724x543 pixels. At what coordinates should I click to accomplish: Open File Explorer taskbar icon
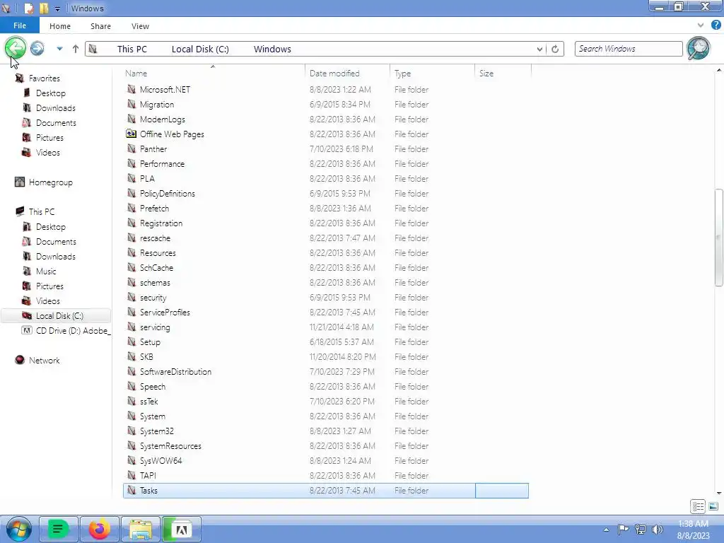pyautogui.click(x=141, y=529)
